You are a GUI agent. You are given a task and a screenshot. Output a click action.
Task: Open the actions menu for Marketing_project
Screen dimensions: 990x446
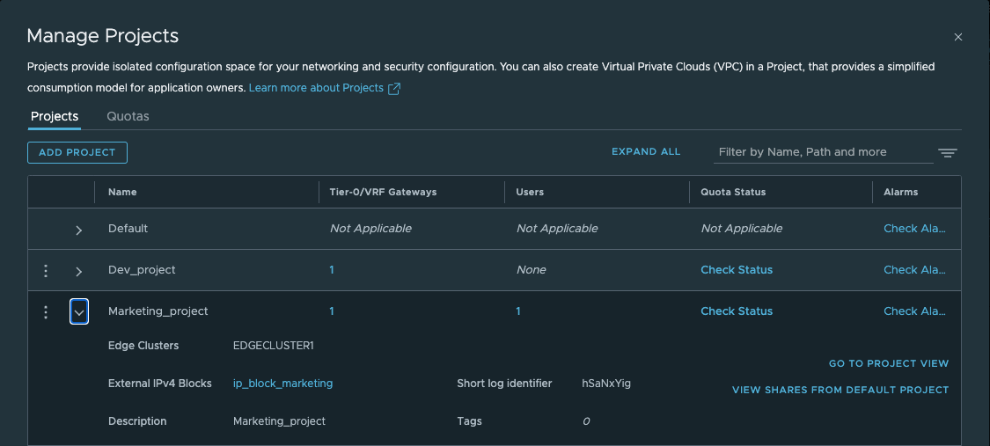[46, 312]
